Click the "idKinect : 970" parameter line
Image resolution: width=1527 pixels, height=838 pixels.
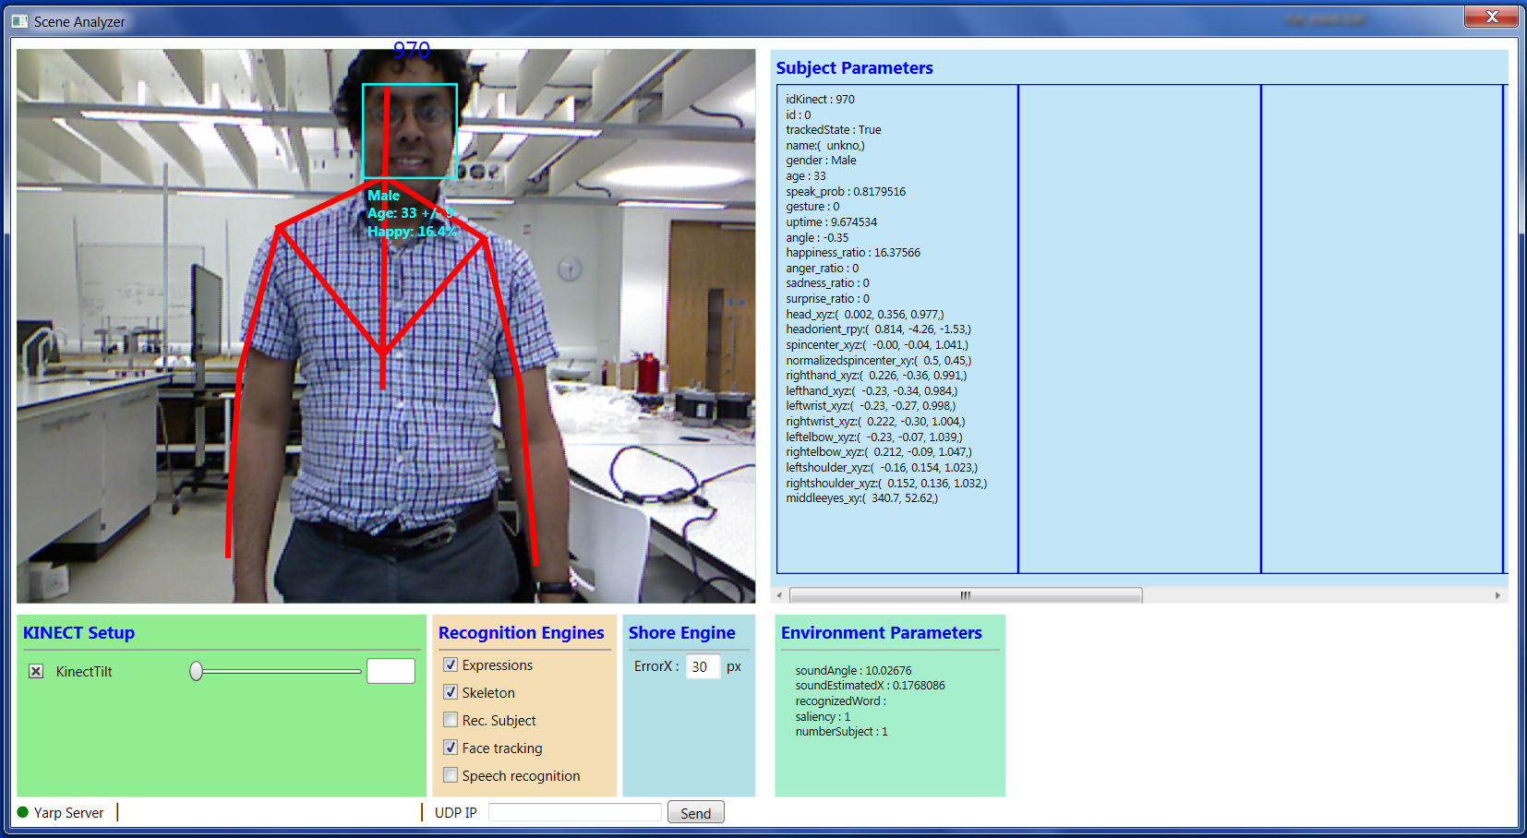tap(821, 99)
